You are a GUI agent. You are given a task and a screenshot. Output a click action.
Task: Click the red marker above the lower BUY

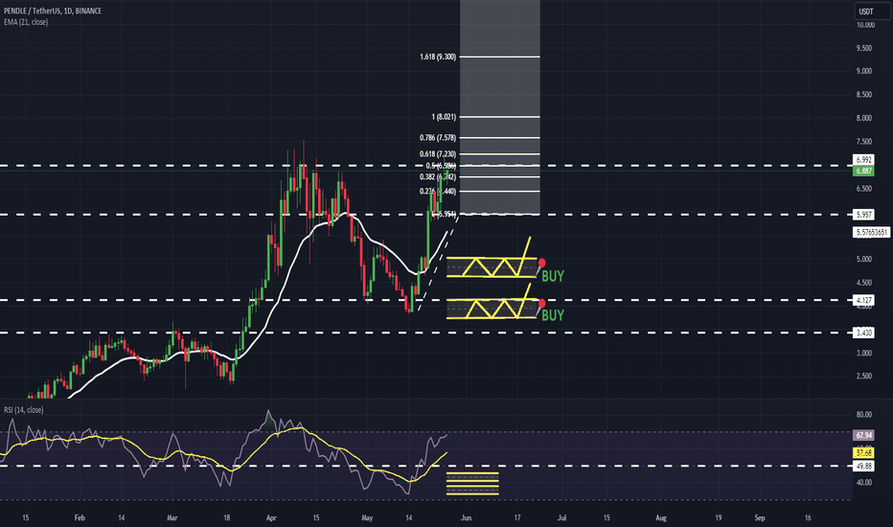541,303
